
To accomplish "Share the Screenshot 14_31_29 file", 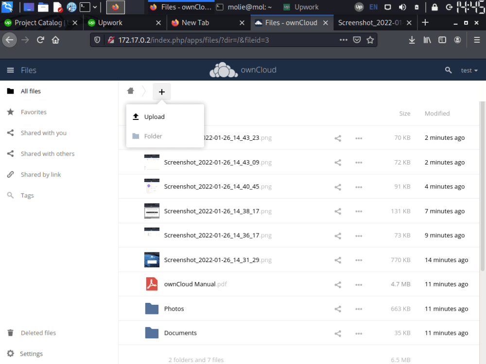I will click(x=338, y=260).
